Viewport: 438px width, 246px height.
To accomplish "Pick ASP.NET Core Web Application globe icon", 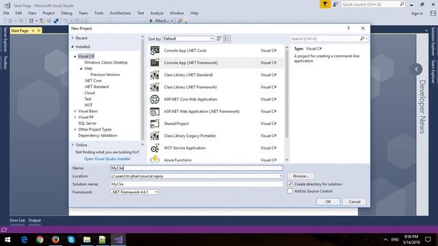I will coord(155,99).
